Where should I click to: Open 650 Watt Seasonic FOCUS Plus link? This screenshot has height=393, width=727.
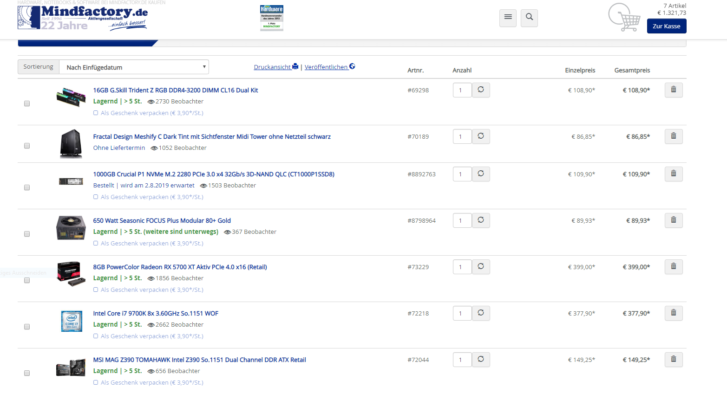[162, 220]
